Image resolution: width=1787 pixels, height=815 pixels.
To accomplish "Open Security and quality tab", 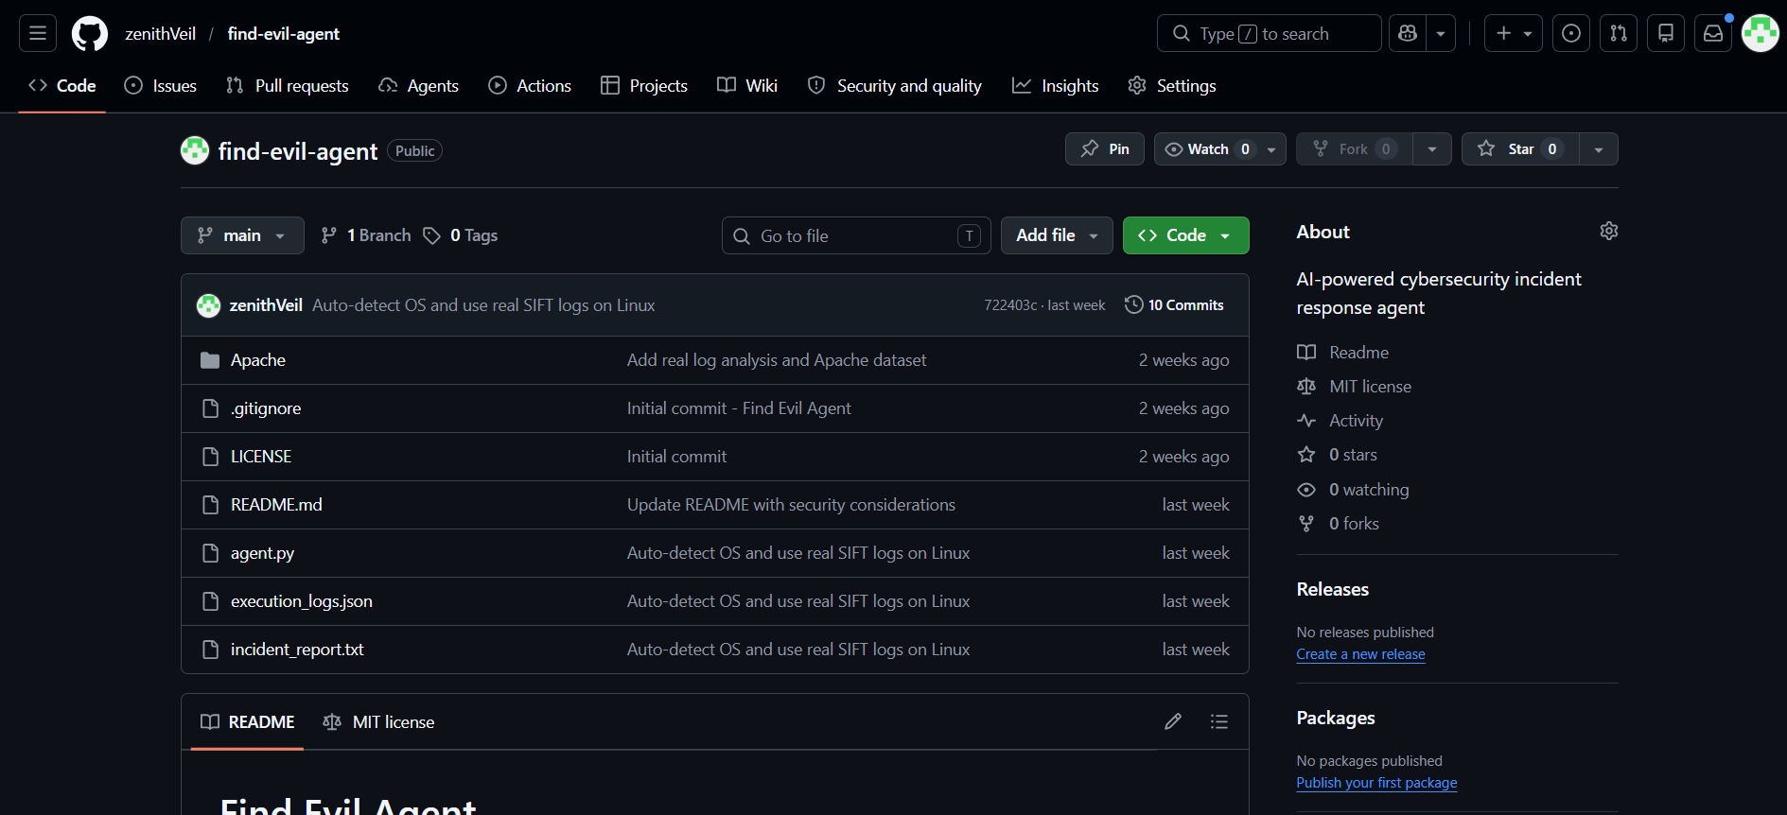I will click(x=895, y=86).
